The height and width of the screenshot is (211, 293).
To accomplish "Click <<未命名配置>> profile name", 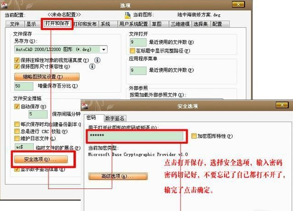I will tap(64, 15).
